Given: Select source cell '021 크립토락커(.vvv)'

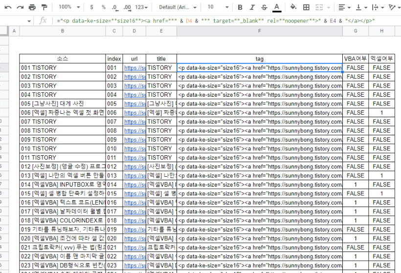Looking at the screenshot, I should pos(63,248).
